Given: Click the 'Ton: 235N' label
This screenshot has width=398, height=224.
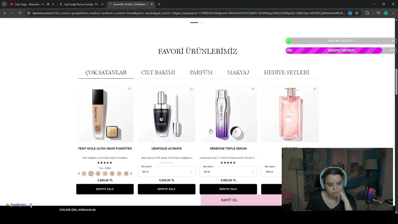Looking at the screenshot, I should pyautogui.click(x=105, y=168).
